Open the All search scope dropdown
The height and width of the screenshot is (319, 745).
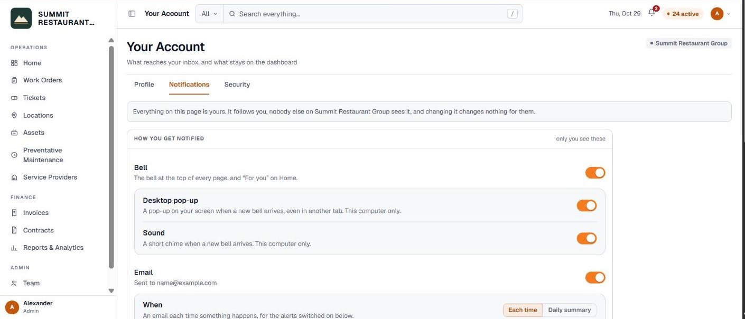pyautogui.click(x=209, y=14)
